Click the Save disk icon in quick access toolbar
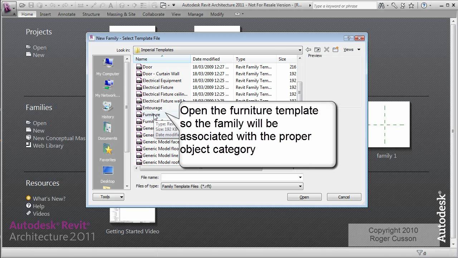Viewport: 458px width, 258px height. click(x=31, y=5)
